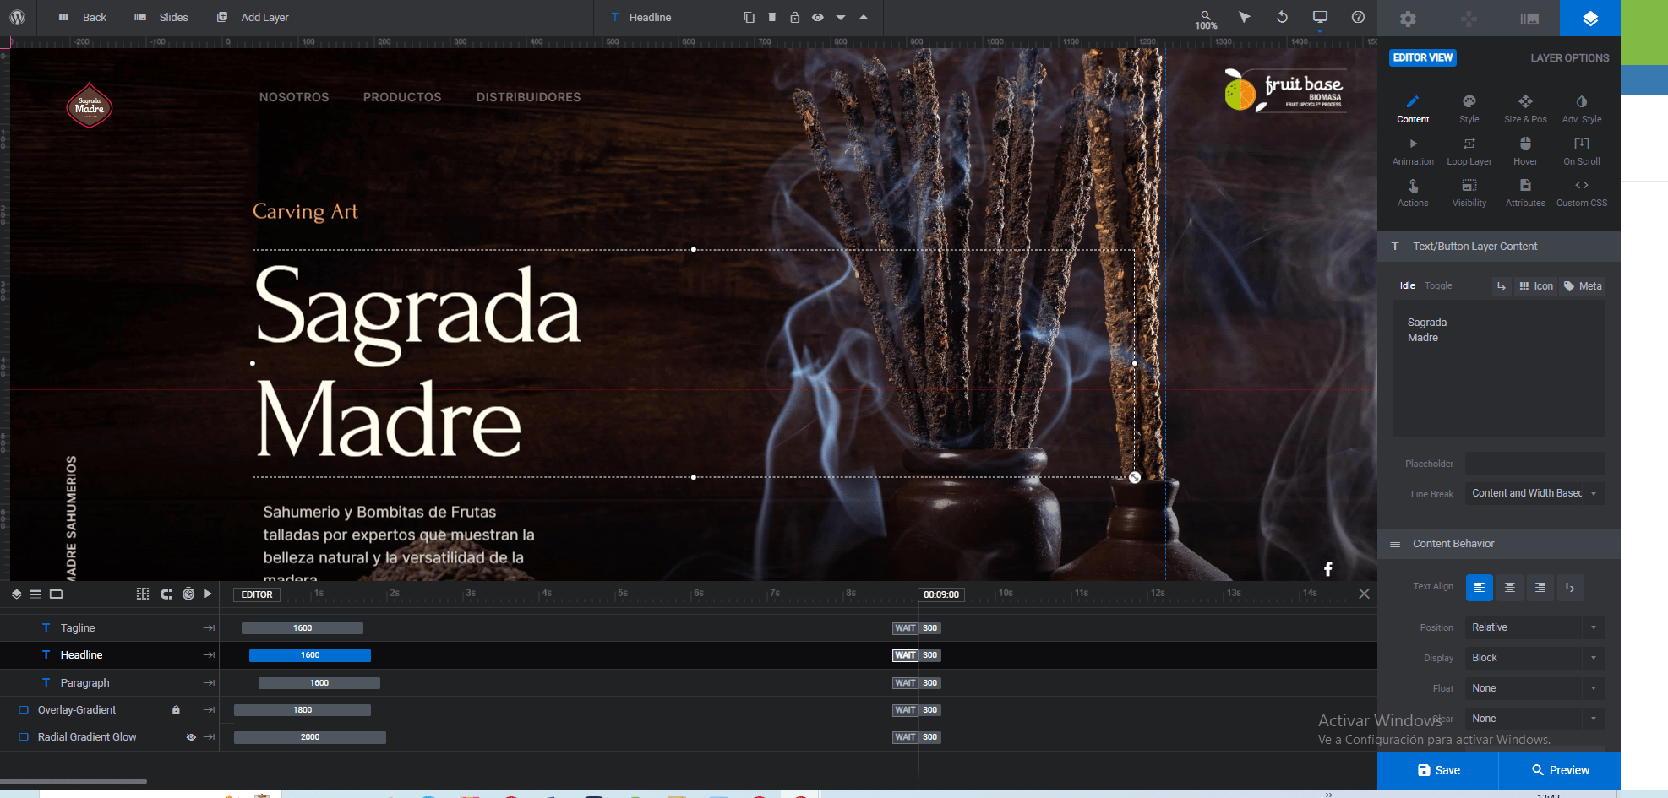Open Custom CSS settings
The height and width of the screenshot is (798, 1668).
tap(1582, 193)
